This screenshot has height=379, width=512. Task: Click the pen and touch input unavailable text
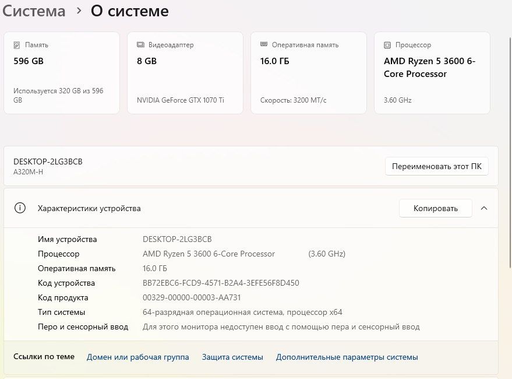tap(281, 327)
